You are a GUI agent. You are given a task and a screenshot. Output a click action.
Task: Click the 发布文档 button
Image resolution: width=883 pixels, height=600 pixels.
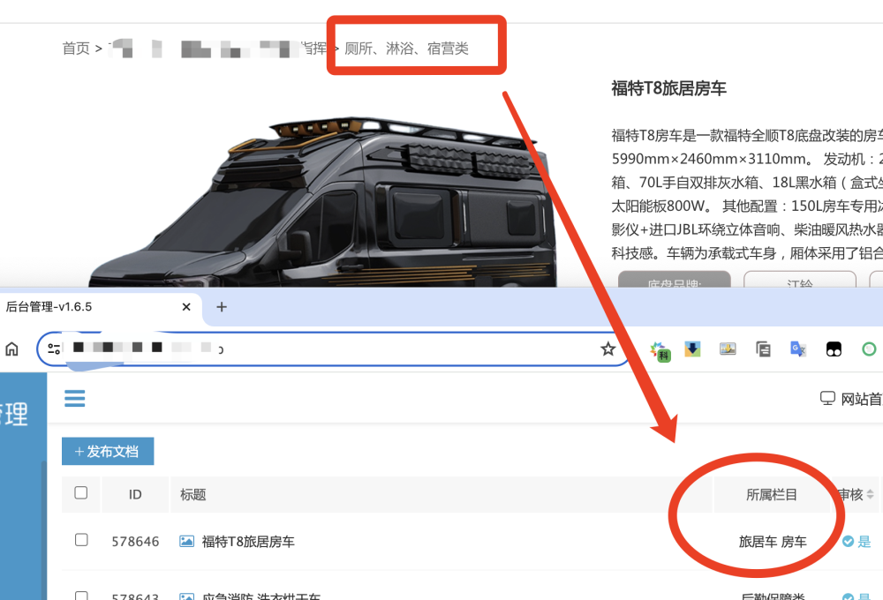[x=108, y=452]
